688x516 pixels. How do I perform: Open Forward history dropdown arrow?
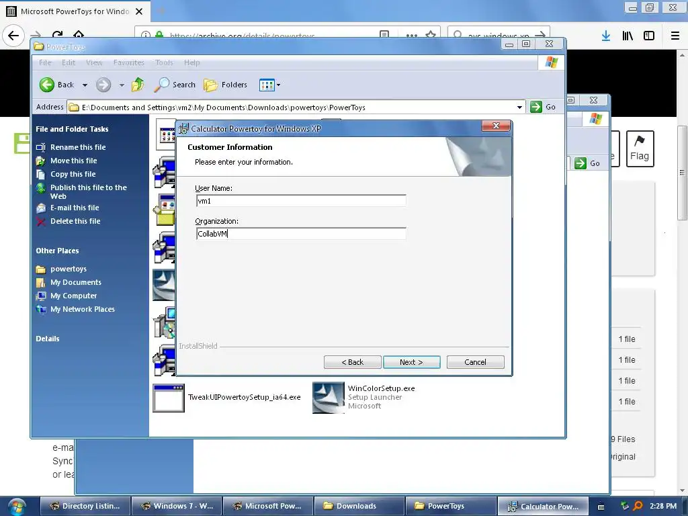coord(122,85)
